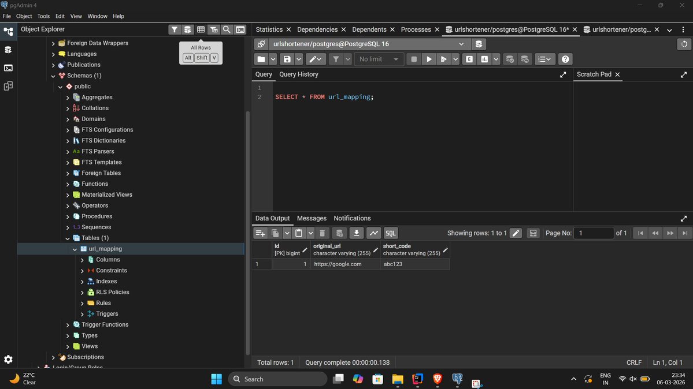Open PSQL Tool from Object Explorer toolbar
The width and height of the screenshot is (693, 389).
pyautogui.click(x=240, y=29)
